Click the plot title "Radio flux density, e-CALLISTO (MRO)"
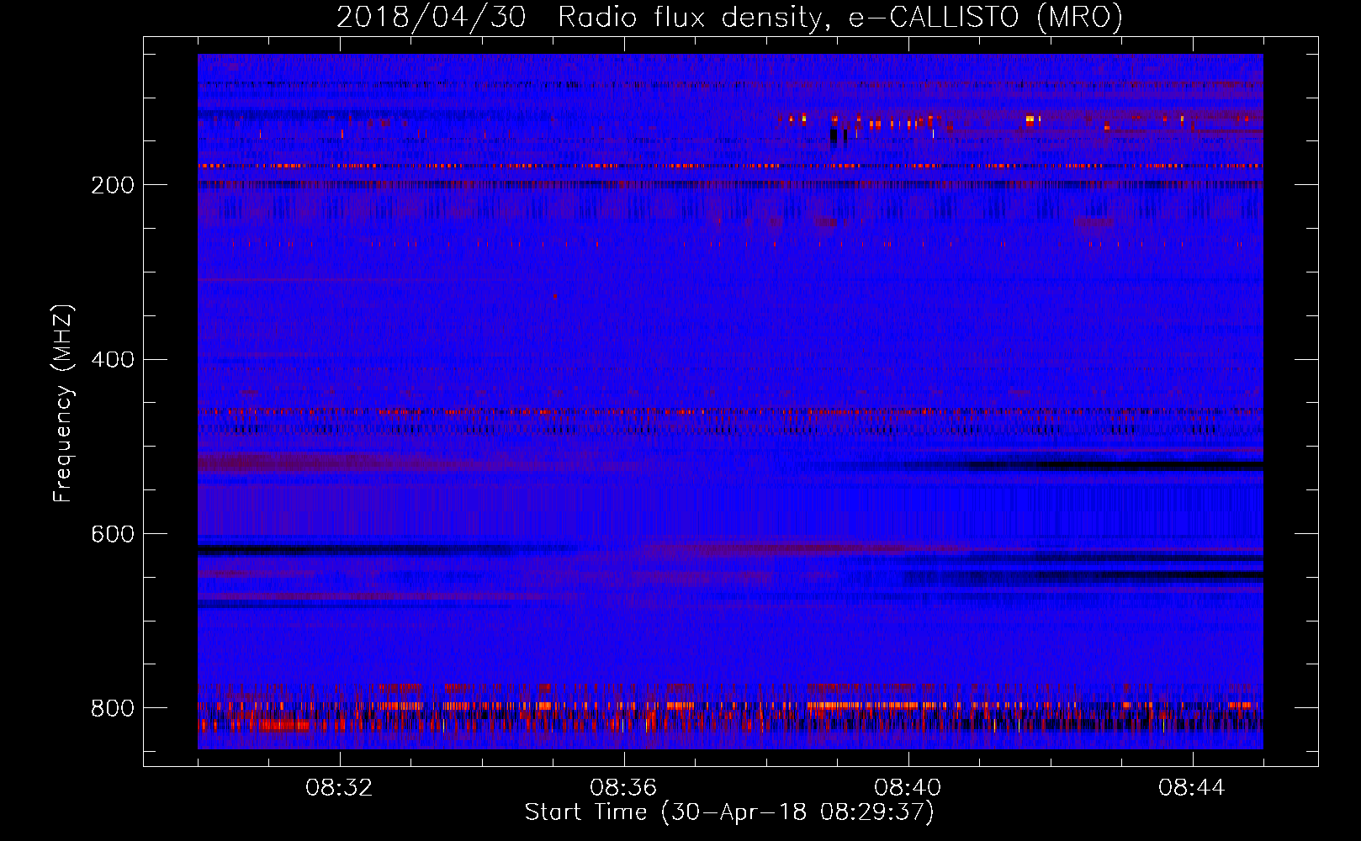 (840, 17)
